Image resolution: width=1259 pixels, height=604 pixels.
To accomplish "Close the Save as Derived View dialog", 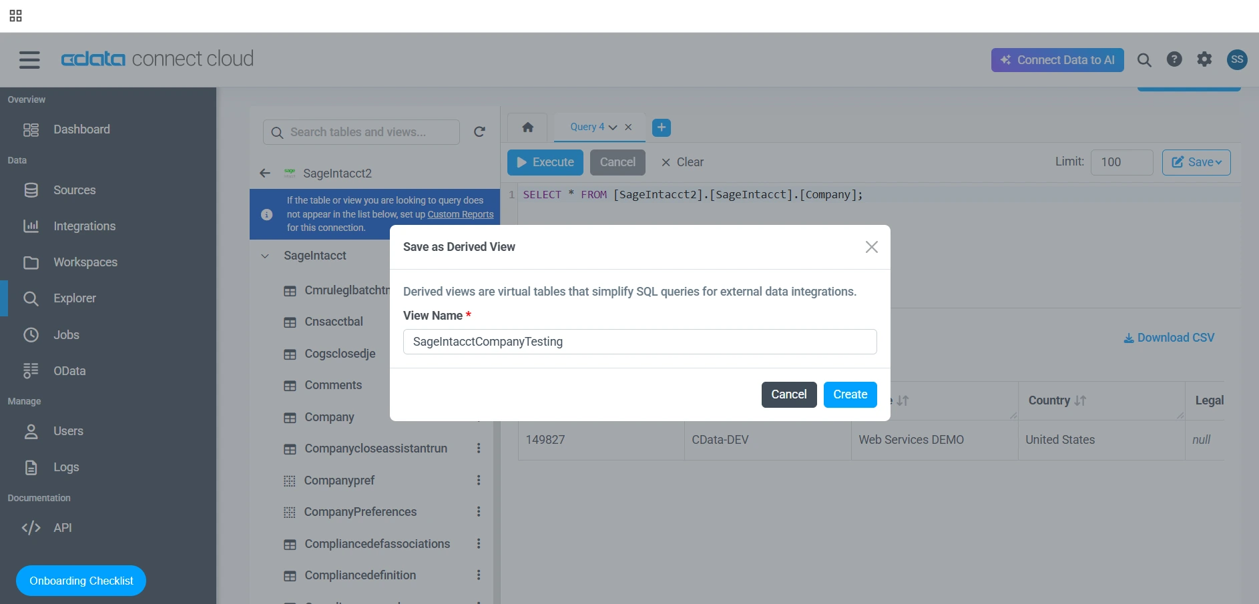I will pyautogui.click(x=871, y=247).
